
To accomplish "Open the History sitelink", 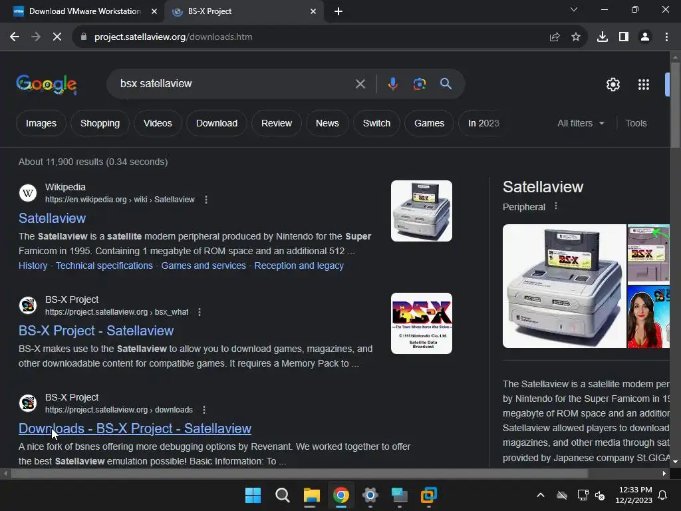I will [x=33, y=265].
